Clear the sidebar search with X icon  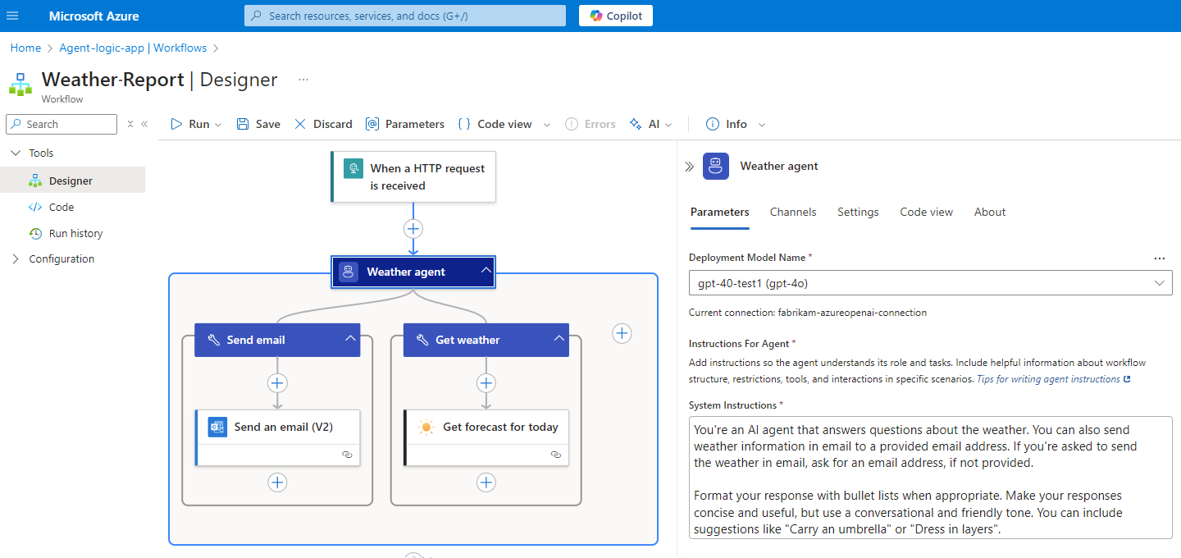tap(130, 124)
